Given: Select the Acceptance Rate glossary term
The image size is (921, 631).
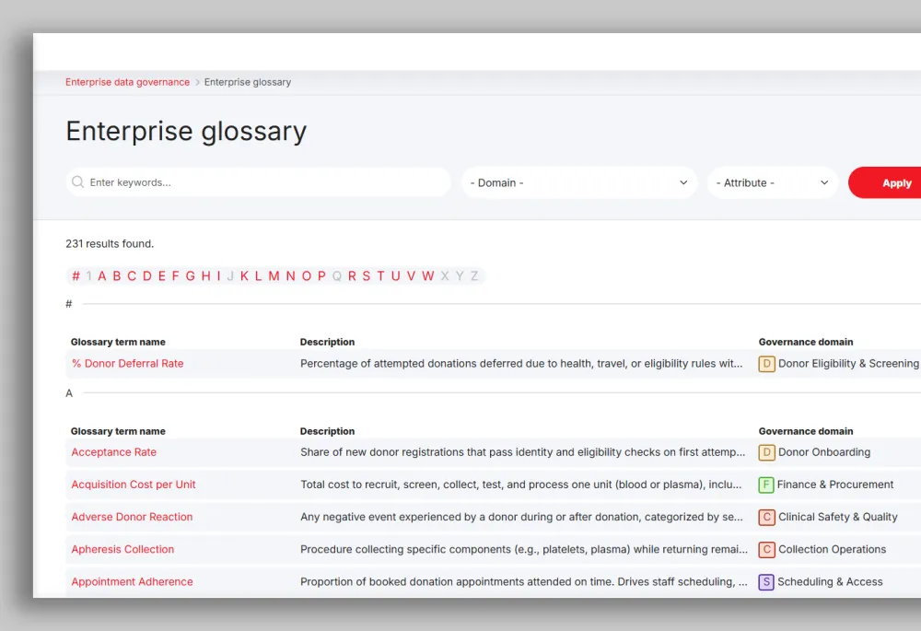Looking at the screenshot, I should pos(113,452).
